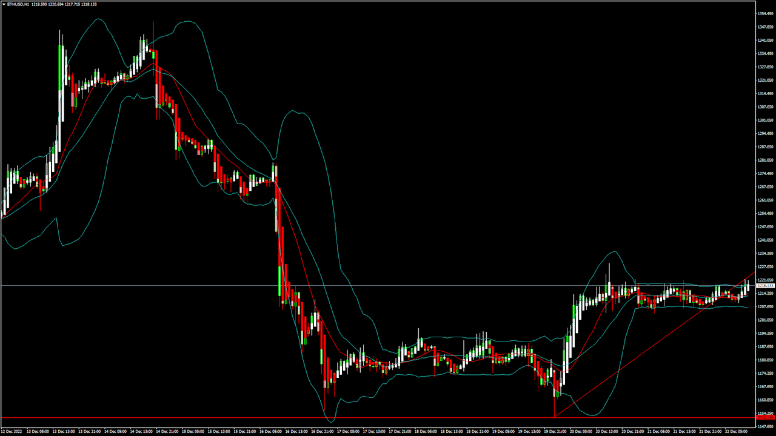Select the ETHUSD,H1 symbol title text
776x436 pixels.
(x=17, y=4)
